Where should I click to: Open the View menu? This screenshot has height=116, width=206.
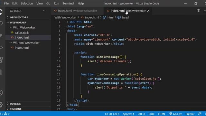pos(40,4)
